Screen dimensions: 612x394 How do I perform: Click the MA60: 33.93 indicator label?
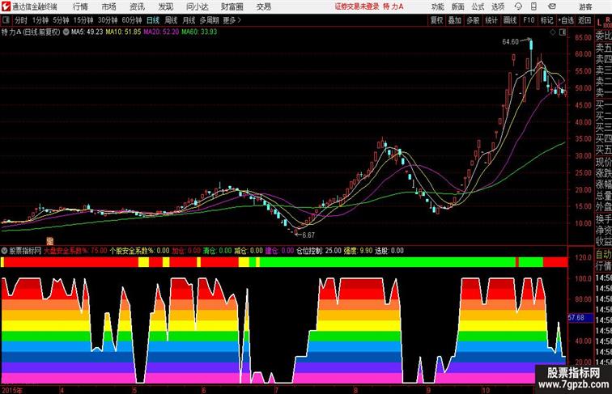(x=199, y=32)
